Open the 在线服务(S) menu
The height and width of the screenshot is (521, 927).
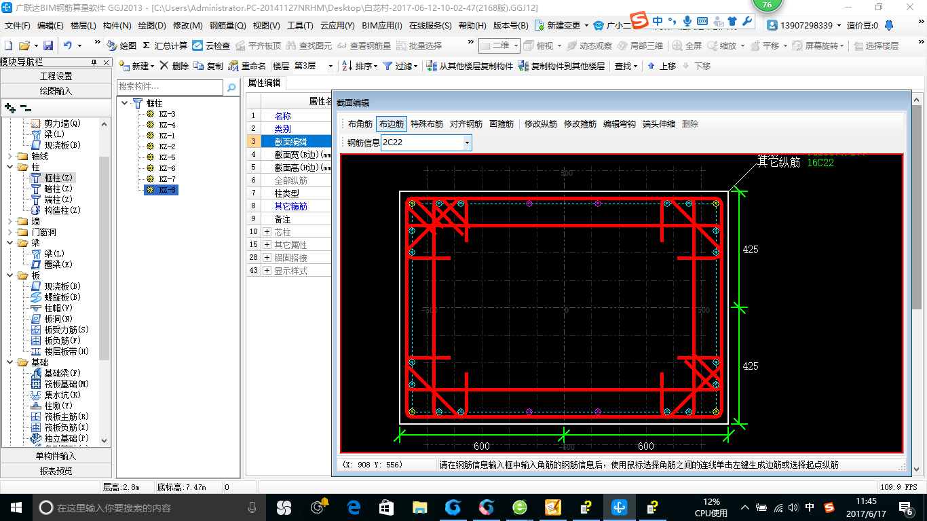click(x=430, y=26)
